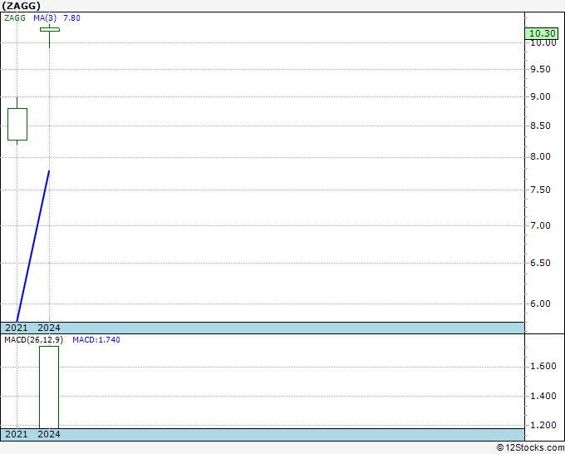
Task: Click the 6.00 price axis label
Action: click(543, 303)
